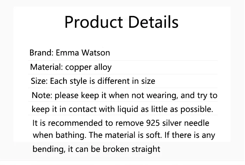The image size is (245, 165).
Task: Click the words "silver needle"
Action: [186, 123]
